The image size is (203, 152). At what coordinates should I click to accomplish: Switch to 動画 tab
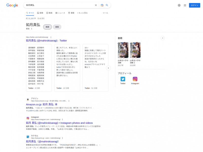point(49,13)
